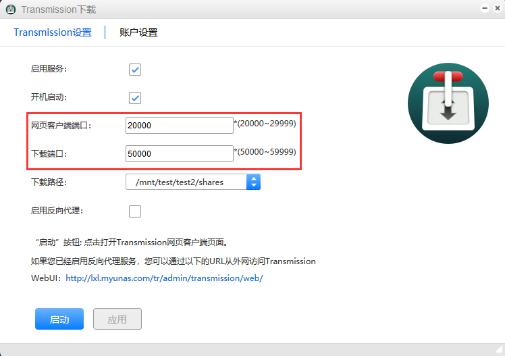Focus the 网页客户端端口 field showing 20000

click(x=180, y=126)
